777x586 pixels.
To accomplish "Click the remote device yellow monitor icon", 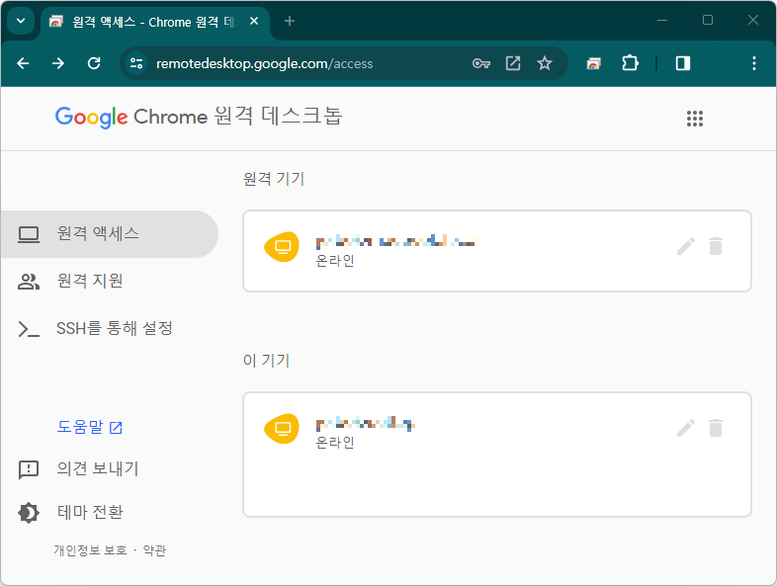I will click(x=282, y=246).
